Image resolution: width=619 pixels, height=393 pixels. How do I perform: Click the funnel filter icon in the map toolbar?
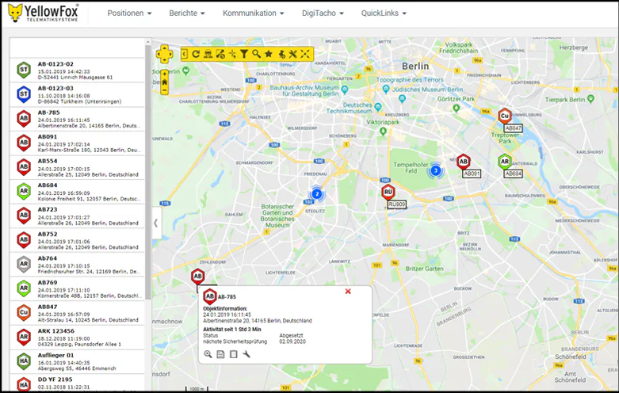click(244, 54)
